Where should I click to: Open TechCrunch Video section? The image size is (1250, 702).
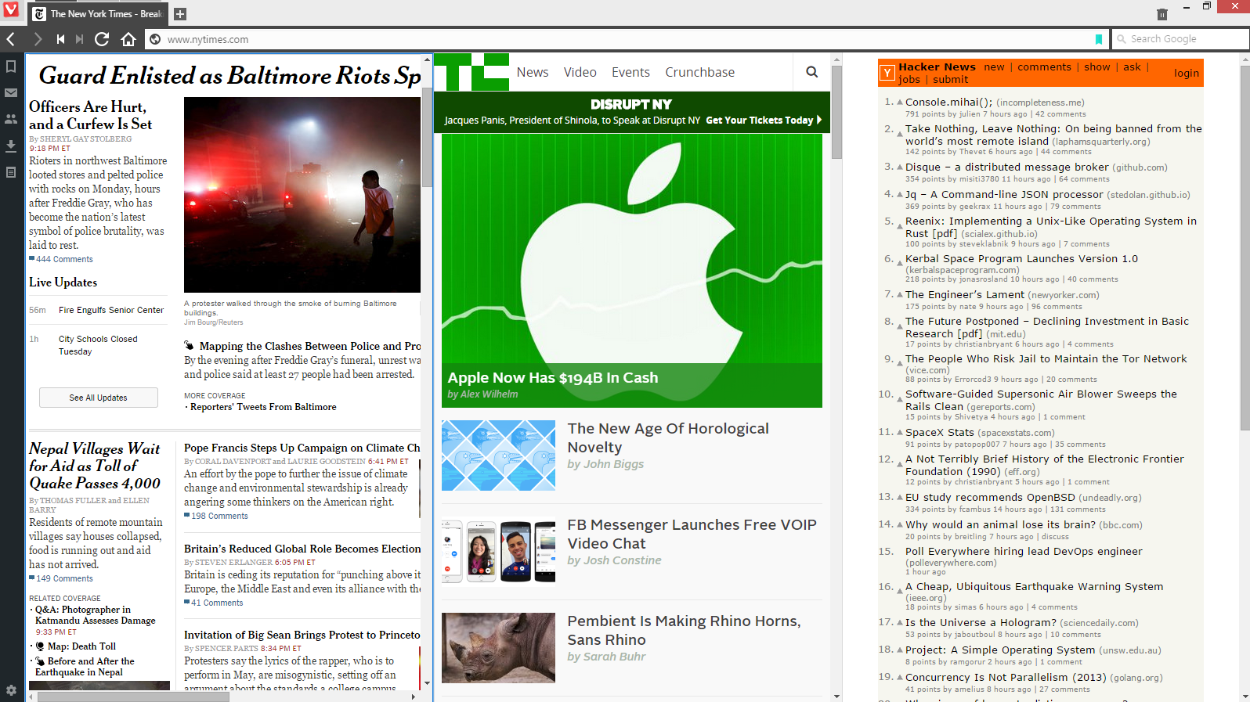point(580,72)
